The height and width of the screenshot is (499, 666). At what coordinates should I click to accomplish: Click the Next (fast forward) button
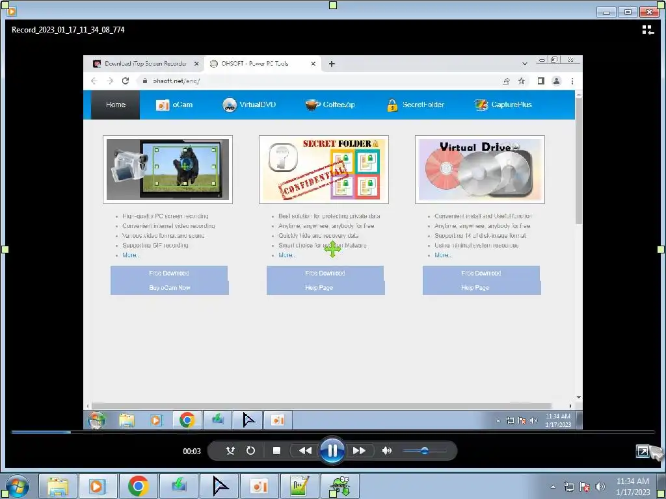(359, 451)
